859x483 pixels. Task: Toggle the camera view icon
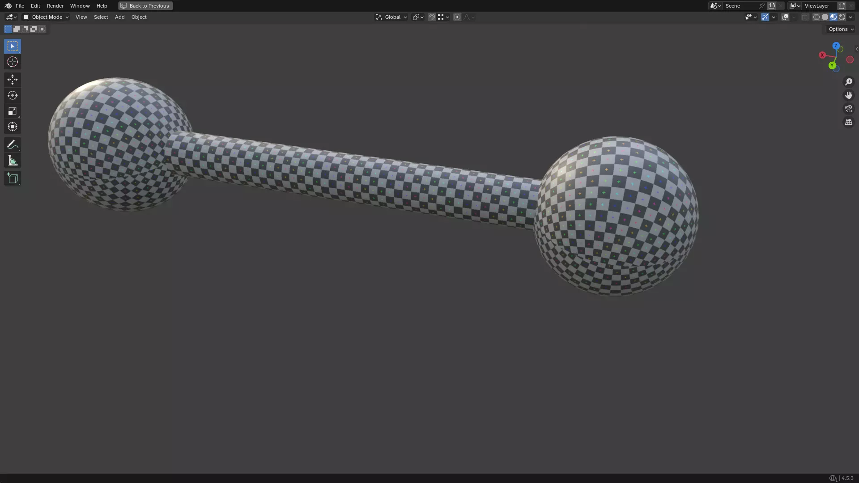849,109
